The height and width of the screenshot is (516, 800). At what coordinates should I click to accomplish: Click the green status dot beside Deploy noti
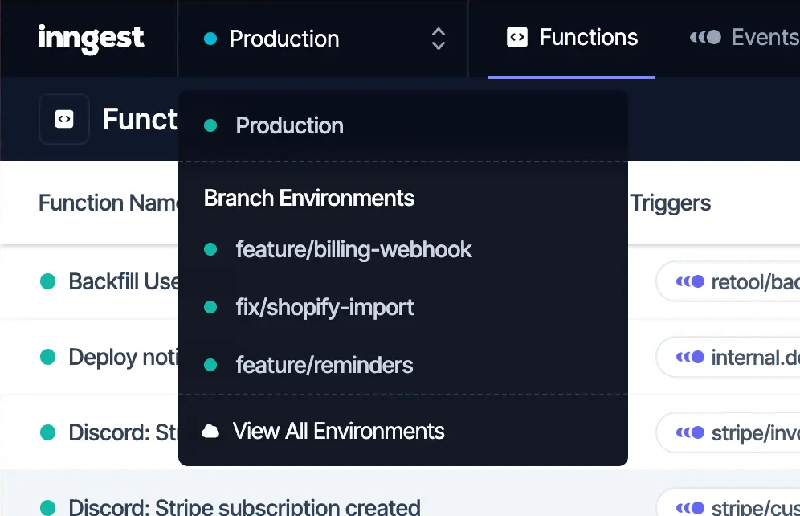(x=48, y=357)
